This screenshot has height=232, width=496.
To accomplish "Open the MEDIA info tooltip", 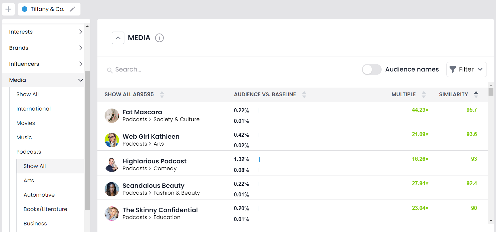I will point(159,38).
